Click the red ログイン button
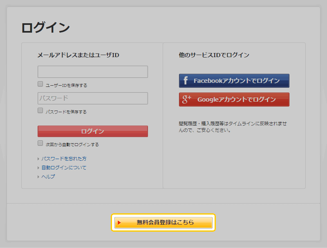Viewport: 327px width, 248px height. 93,131
